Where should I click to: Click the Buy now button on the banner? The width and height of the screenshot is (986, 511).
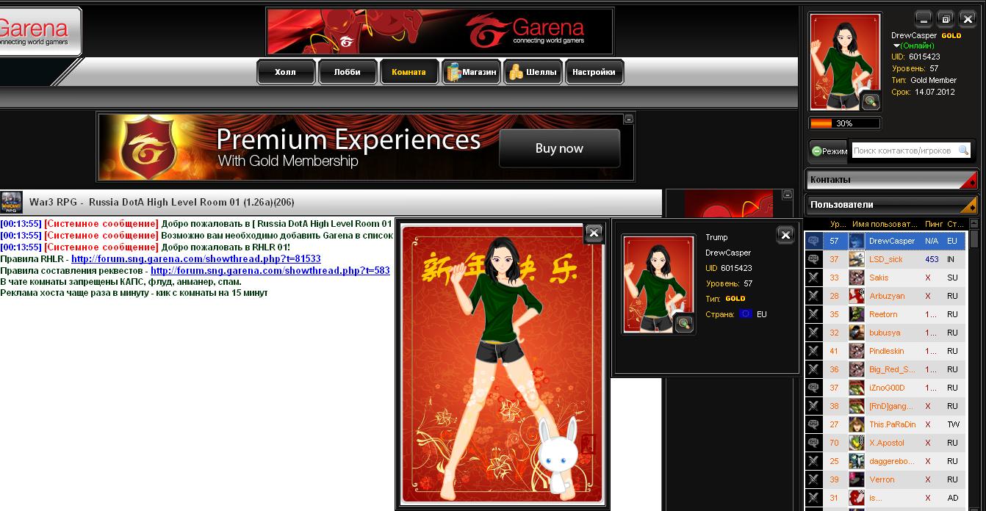click(559, 148)
